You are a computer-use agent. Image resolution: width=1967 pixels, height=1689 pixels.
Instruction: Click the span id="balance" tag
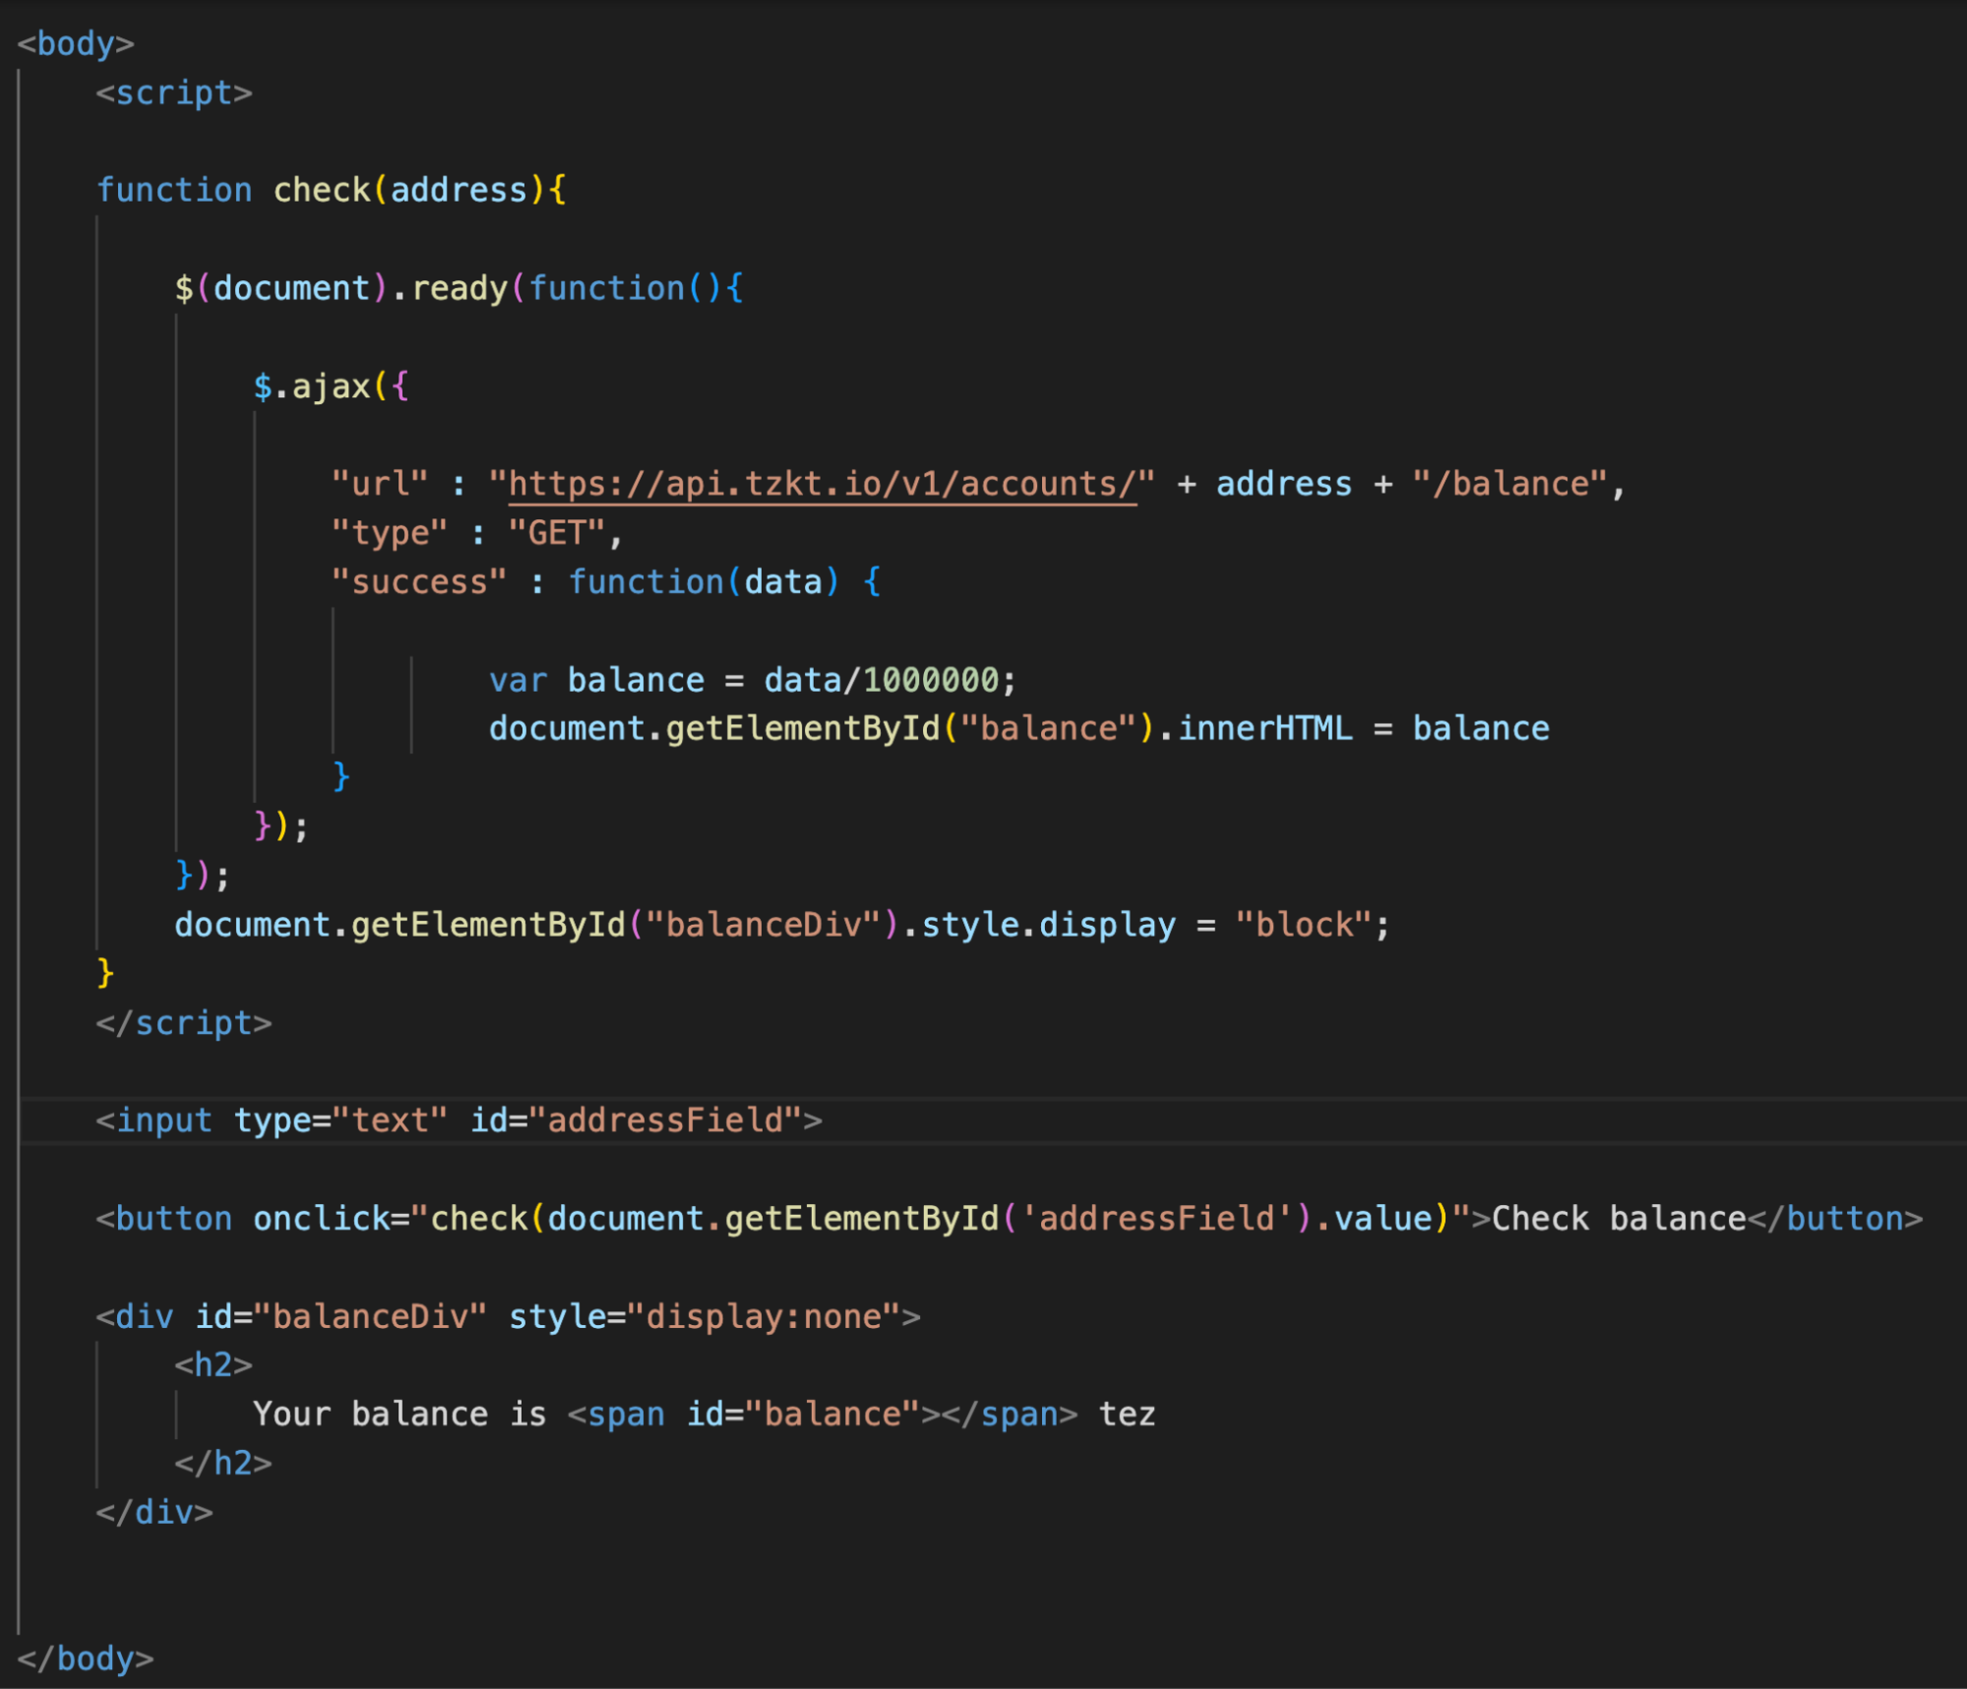pyautogui.click(x=753, y=1415)
